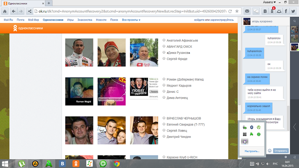Select the Дима Рузанов radio option

pyautogui.click(x=164, y=52)
